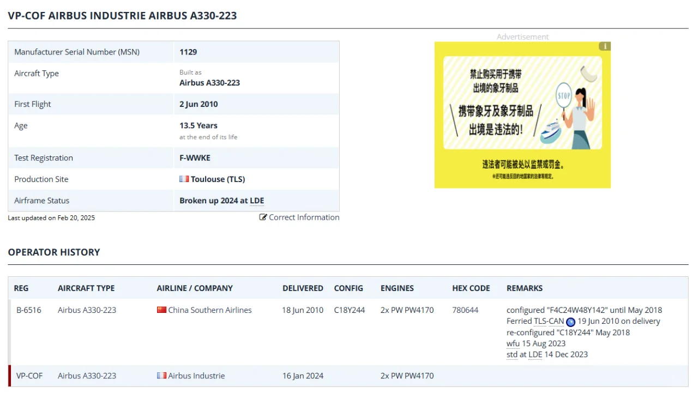Click the Chinese flag next to China Southern Airlines
Screen dimensions: 698x393
(x=161, y=310)
